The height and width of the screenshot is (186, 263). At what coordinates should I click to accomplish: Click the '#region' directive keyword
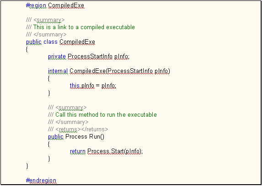[36, 5]
